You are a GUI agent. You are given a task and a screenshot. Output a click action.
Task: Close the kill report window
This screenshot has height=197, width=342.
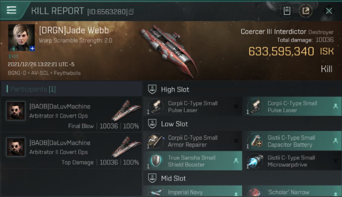pos(329,11)
